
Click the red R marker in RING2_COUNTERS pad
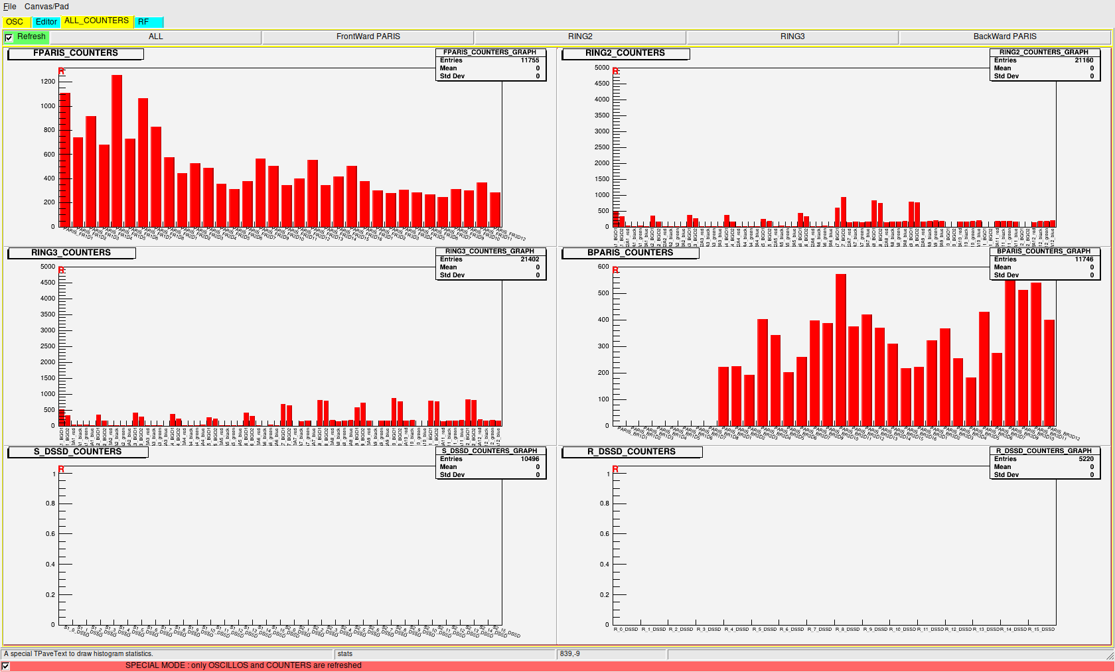(x=615, y=71)
